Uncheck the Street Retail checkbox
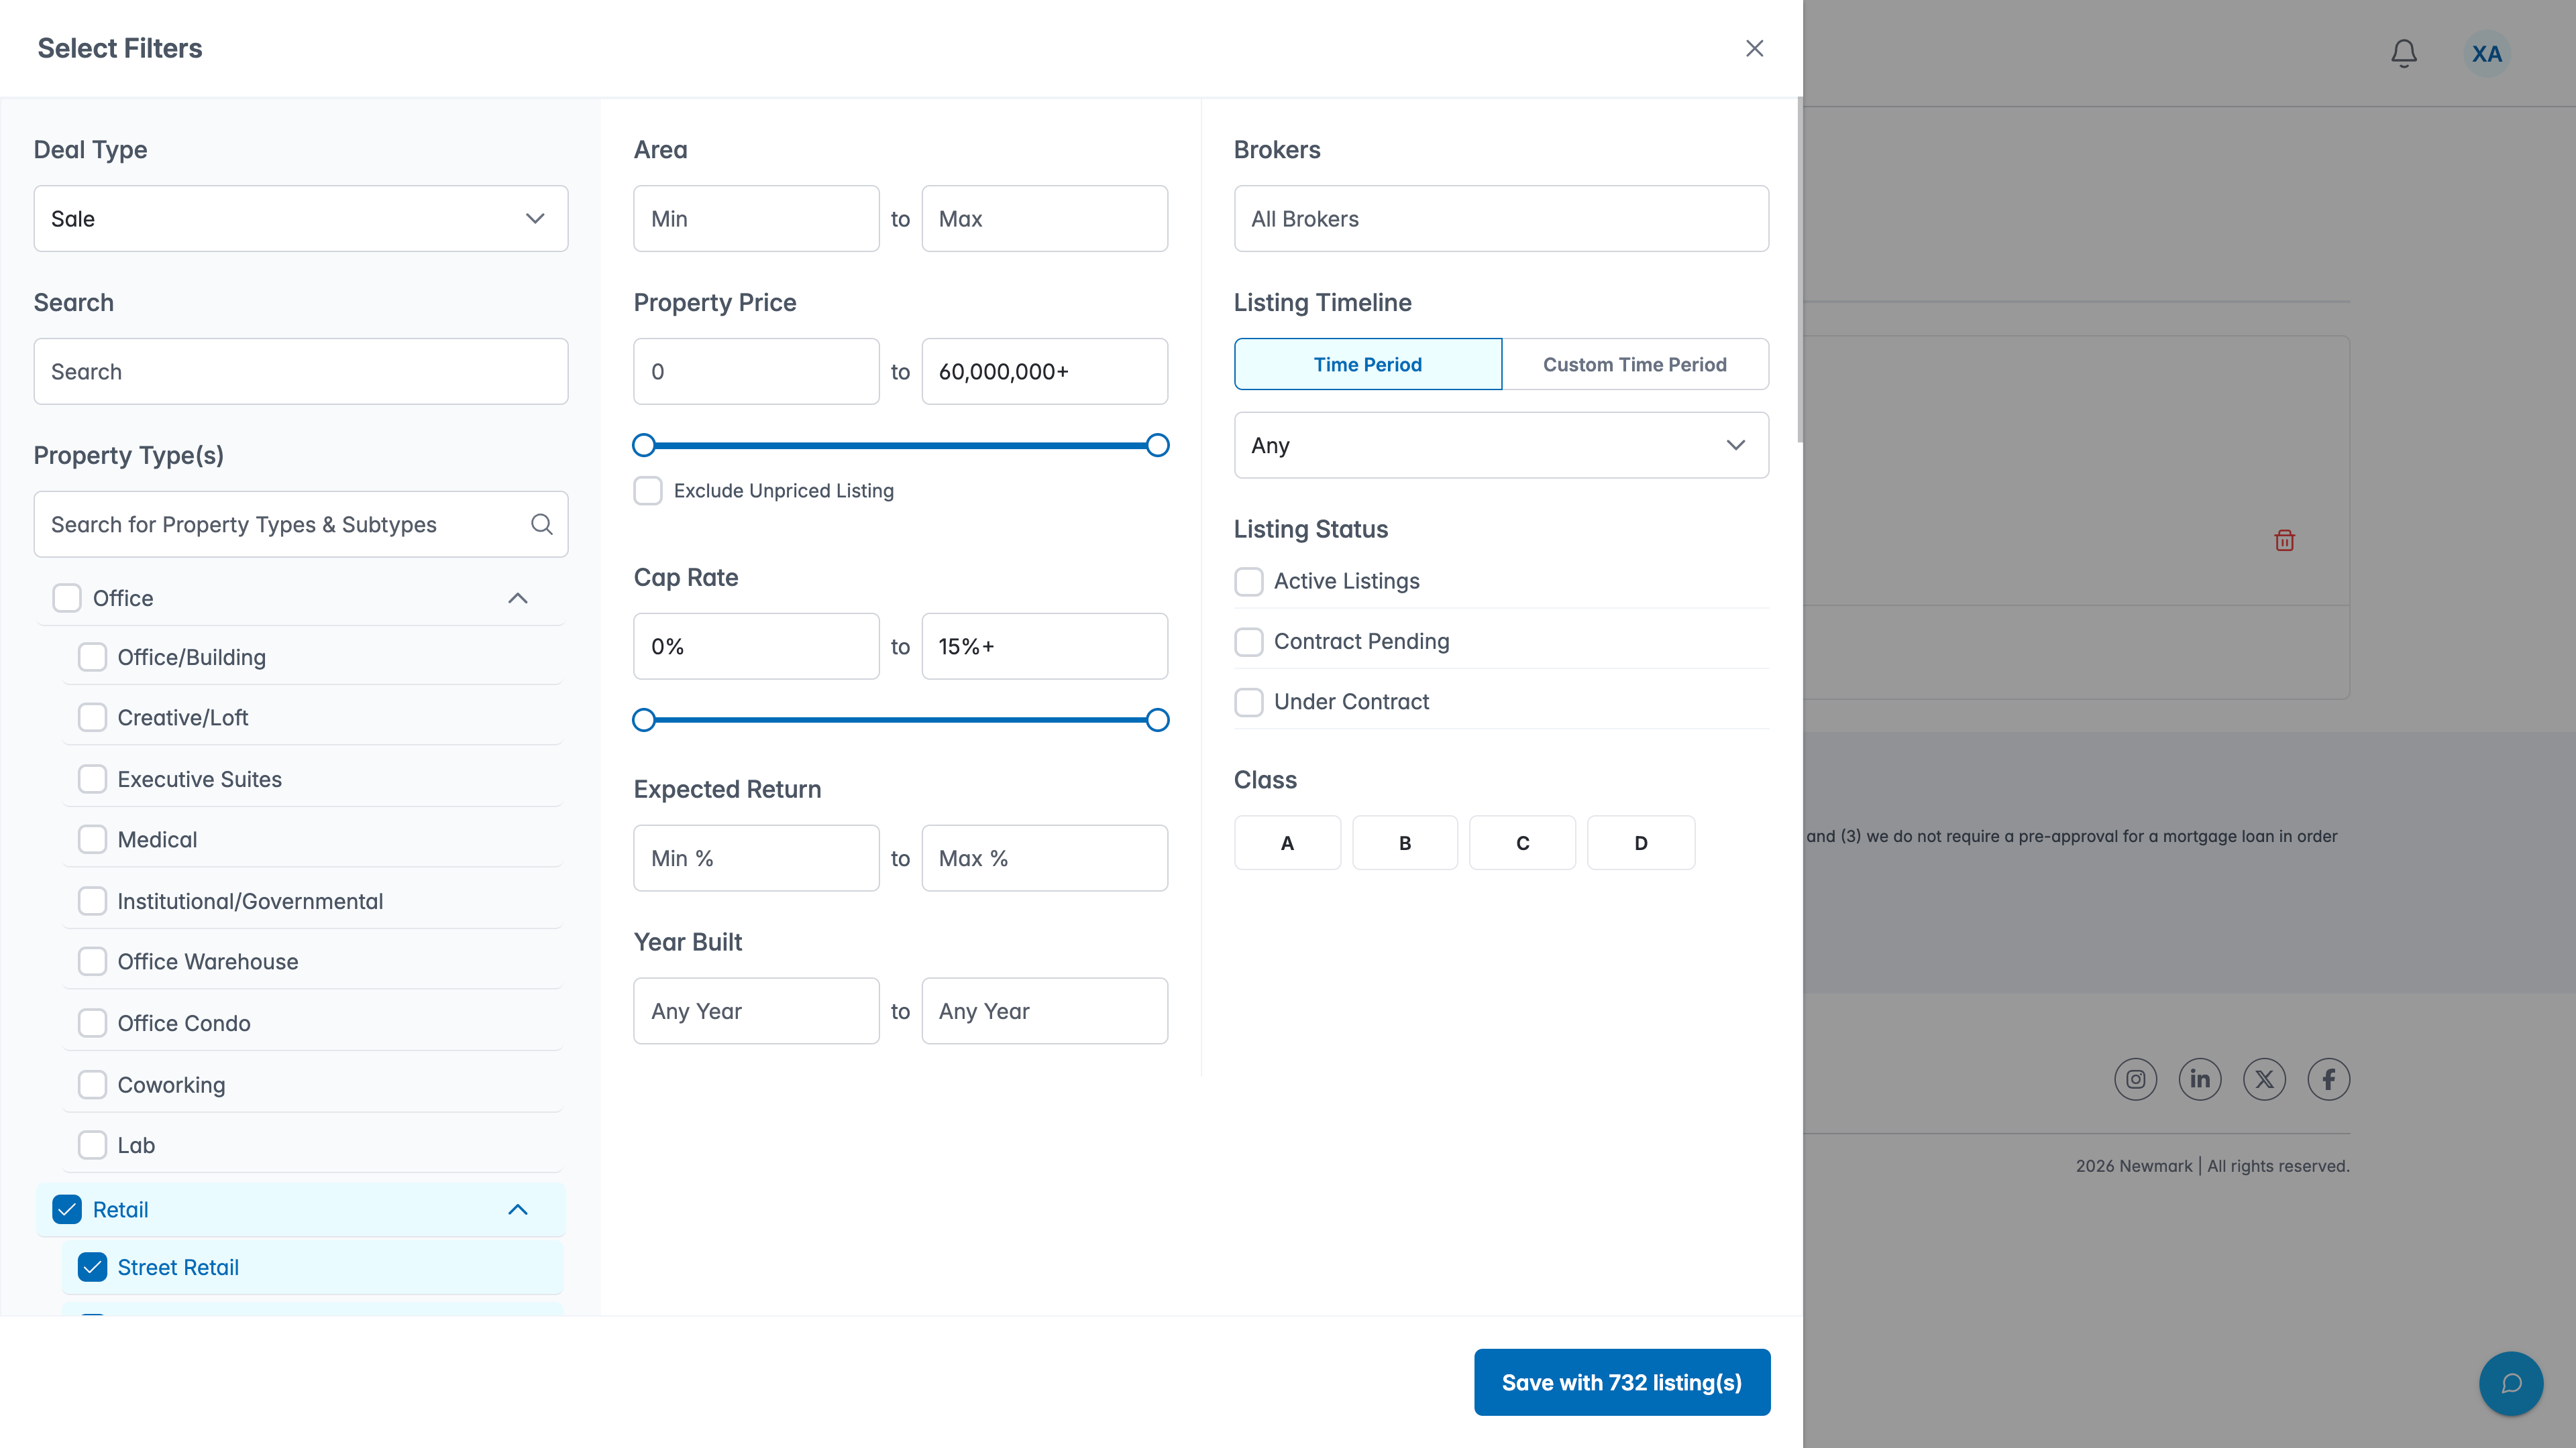This screenshot has height=1448, width=2576. pos(92,1267)
